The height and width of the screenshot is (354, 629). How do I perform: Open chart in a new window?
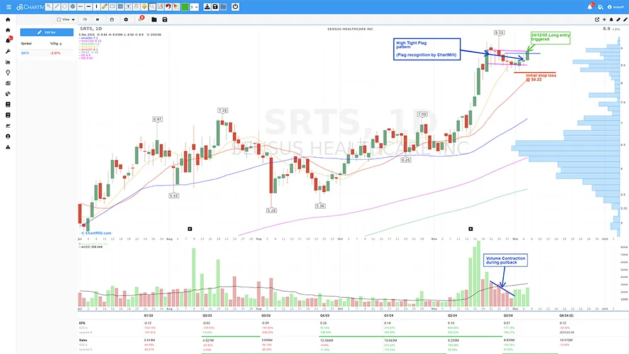click(598, 19)
